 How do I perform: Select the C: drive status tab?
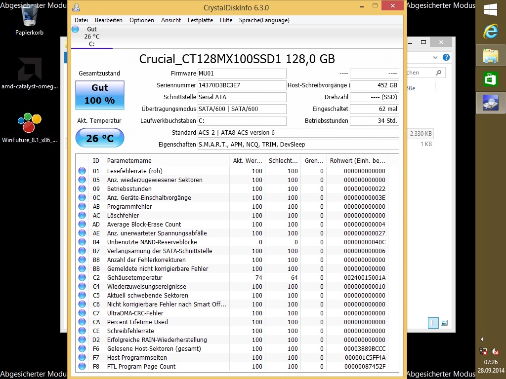(x=91, y=37)
